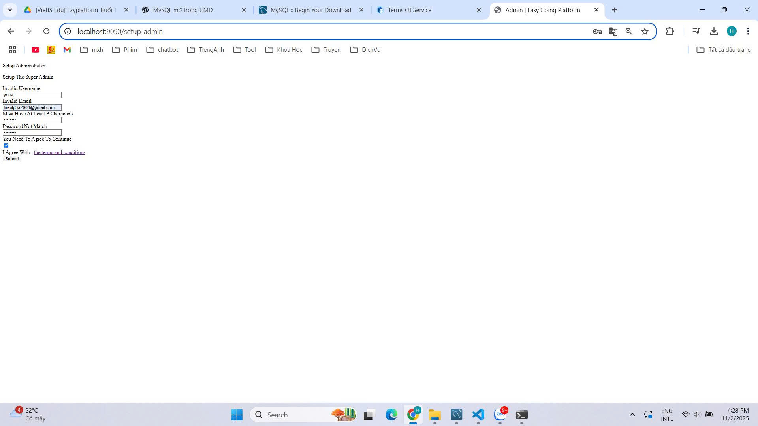The image size is (758, 426).
Task: Show hidden system tray icons
Action: [632, 415]
